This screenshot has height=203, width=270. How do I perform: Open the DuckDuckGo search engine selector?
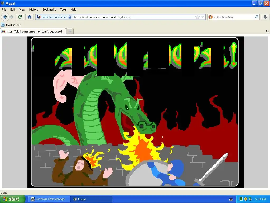tap(212, 17)
